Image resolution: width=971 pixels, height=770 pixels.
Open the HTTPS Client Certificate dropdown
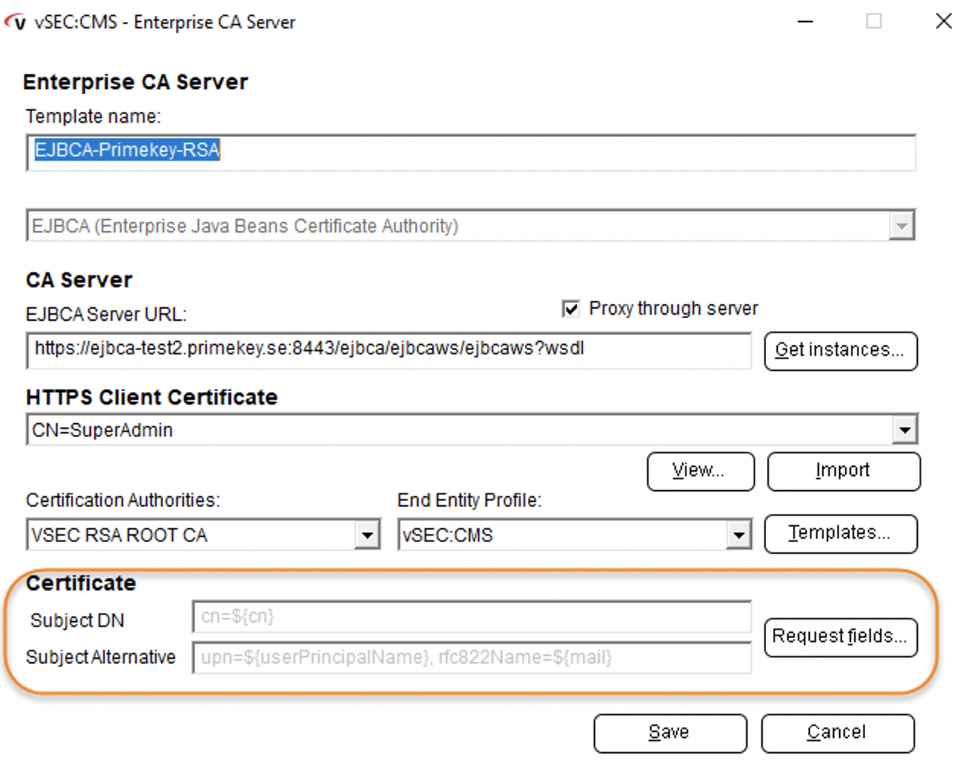(905, 429)
